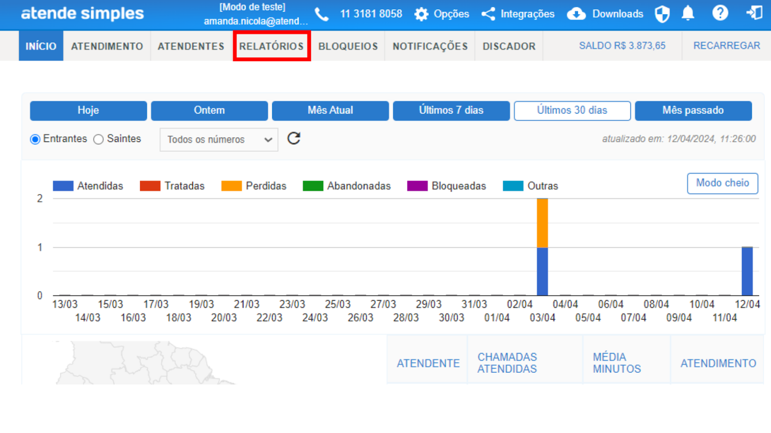This screenshot has width=771, height=433.
Task: Click the help question mark icon
Action: [x=720, y=13]
